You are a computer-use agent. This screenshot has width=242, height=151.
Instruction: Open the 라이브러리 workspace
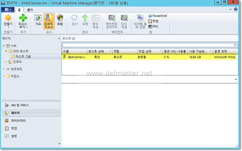[x=31, y=121]
